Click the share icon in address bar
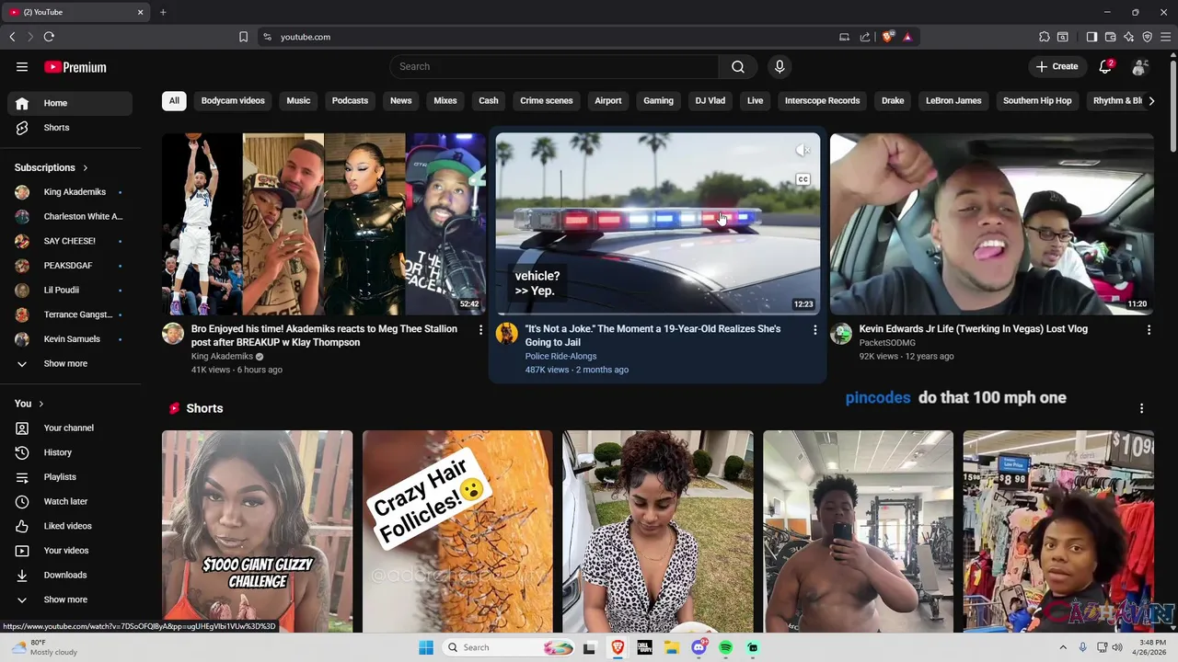This screenshot has height=662, width=1178. pos(865,37)
